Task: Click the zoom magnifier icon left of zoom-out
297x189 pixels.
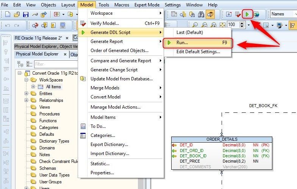Action: pos(195,25)
